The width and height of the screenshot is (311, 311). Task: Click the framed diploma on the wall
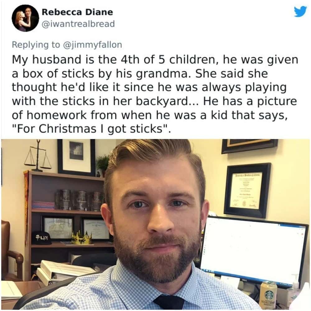(x=248, y=190)
